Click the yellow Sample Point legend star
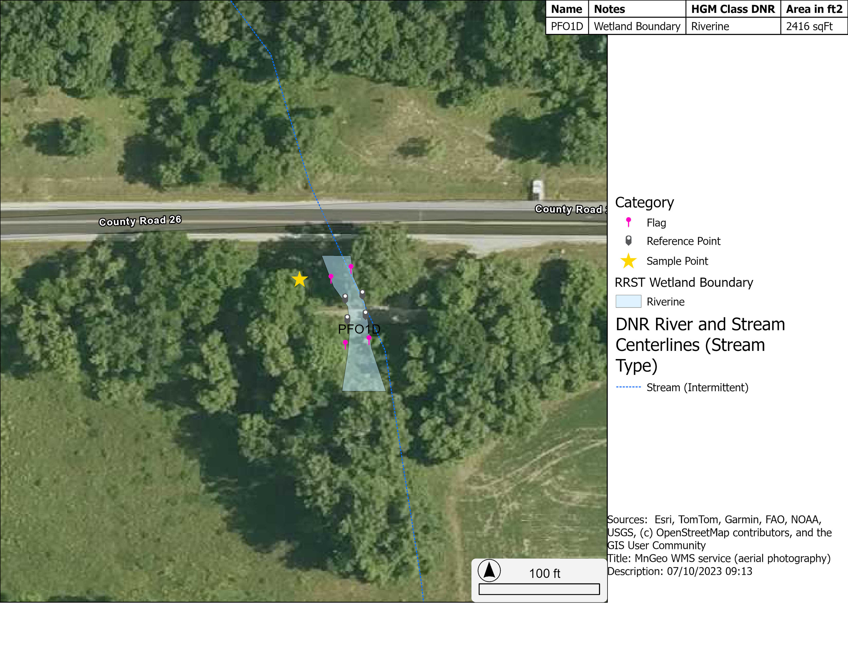This screenshot has height=655, width=848. 628,261
